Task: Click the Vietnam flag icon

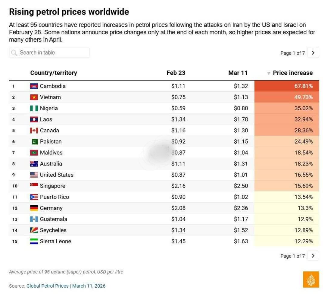Action: 34,97
